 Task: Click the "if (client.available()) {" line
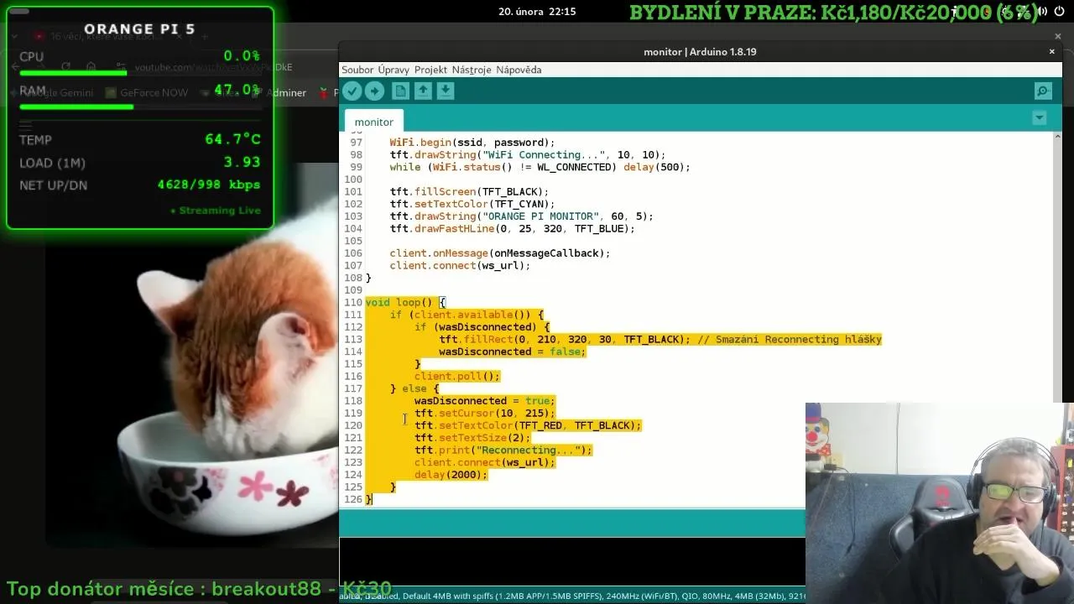pyautogui.click(x=467, y=315)
